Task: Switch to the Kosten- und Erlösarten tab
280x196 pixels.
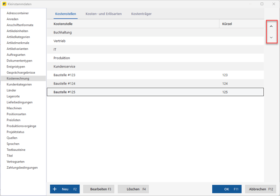Action: [x=103, y=14]
